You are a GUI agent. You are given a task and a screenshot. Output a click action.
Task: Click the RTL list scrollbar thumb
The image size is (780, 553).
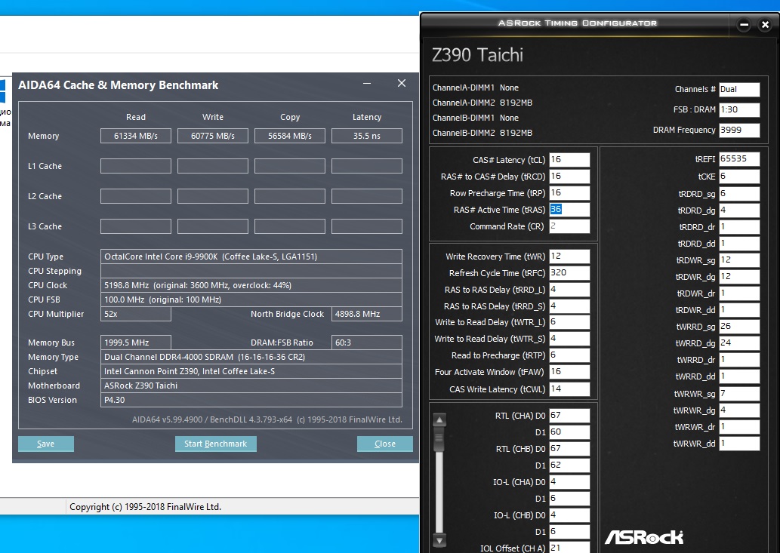click(x=439, y=441)
